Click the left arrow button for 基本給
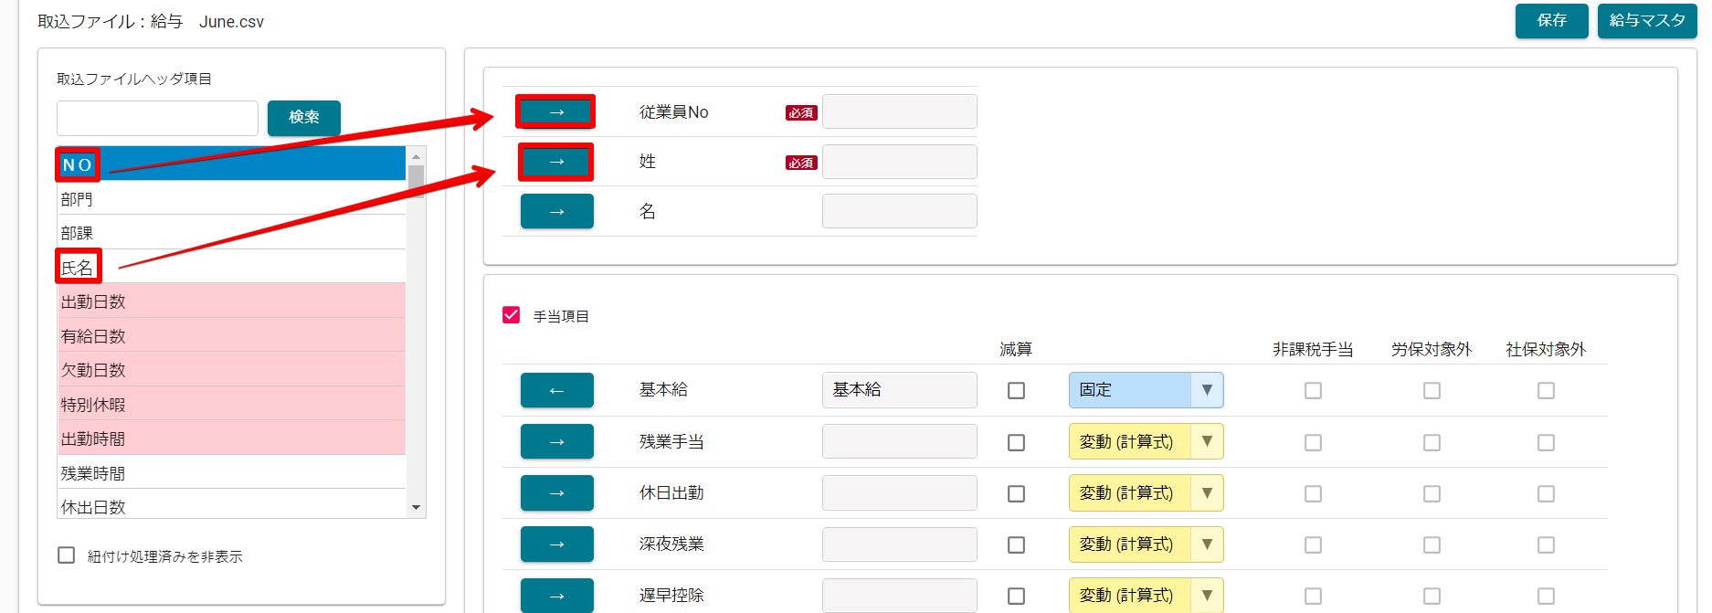Screen dimensions: 1712x613 tap(556, 390)
